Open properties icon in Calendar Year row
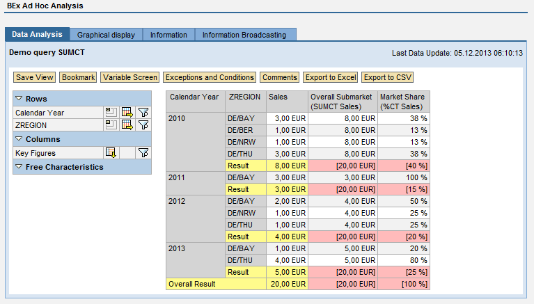Image resolution: width=534 pixels, height=304 pixels. (x=111, y=112)
